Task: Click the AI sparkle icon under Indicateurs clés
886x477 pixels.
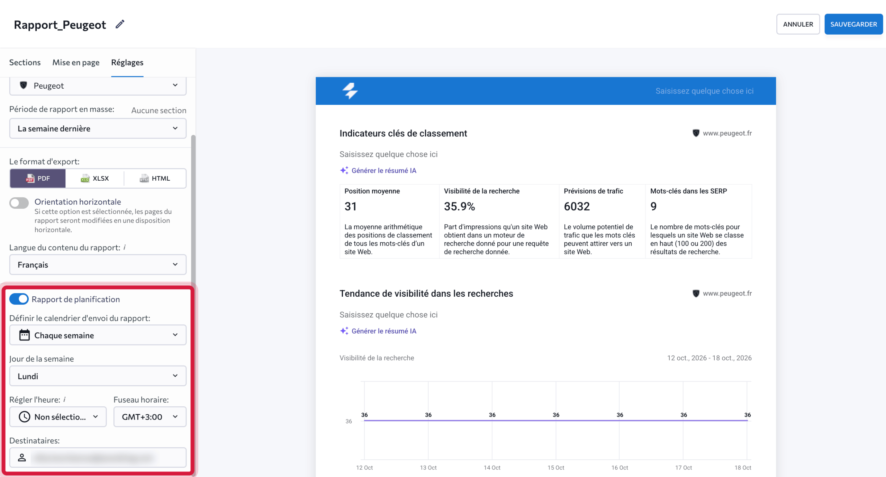Action: 344,170
